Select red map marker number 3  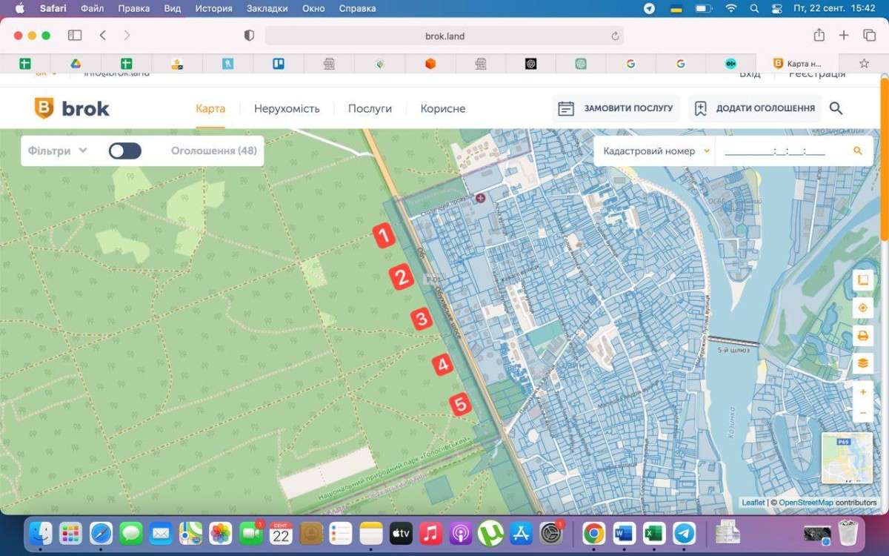[x=421, y=320]
